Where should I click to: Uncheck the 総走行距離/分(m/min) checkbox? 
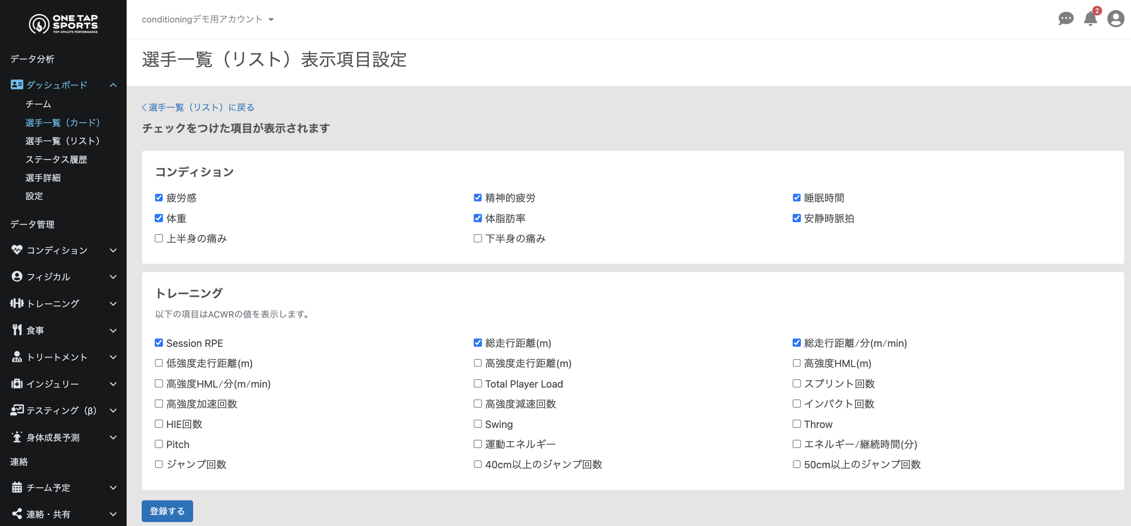(797, 343)
